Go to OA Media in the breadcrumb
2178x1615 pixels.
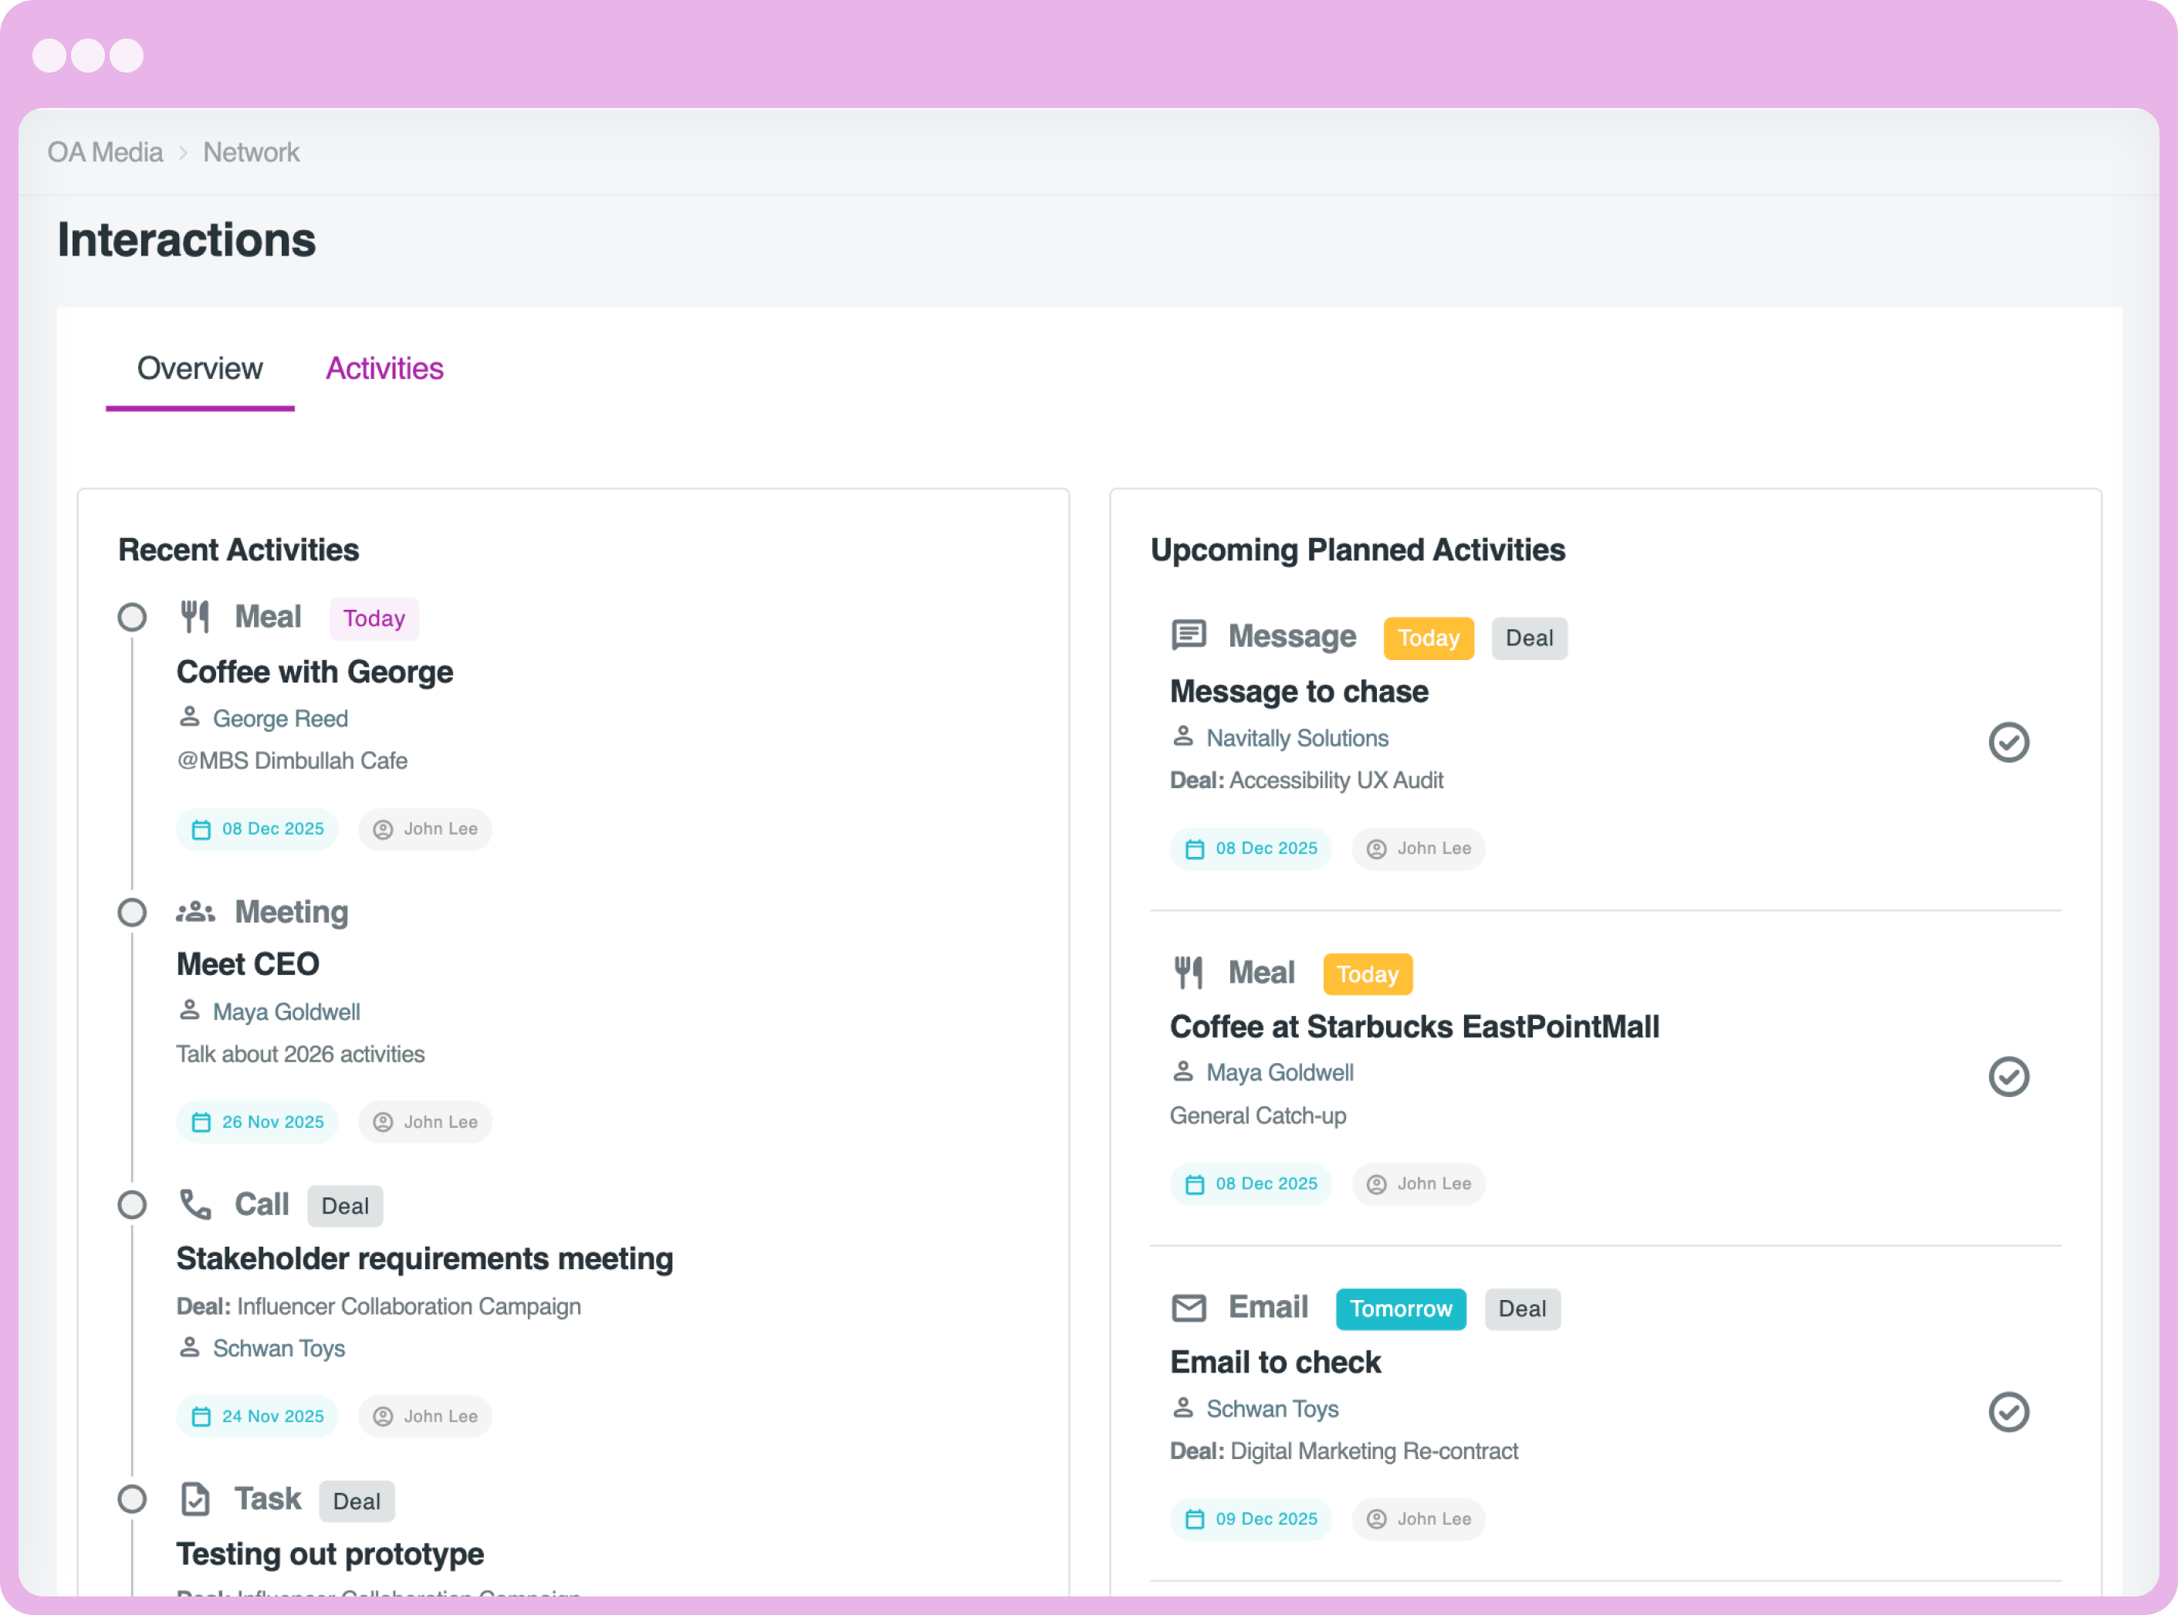tap(104, 153)
